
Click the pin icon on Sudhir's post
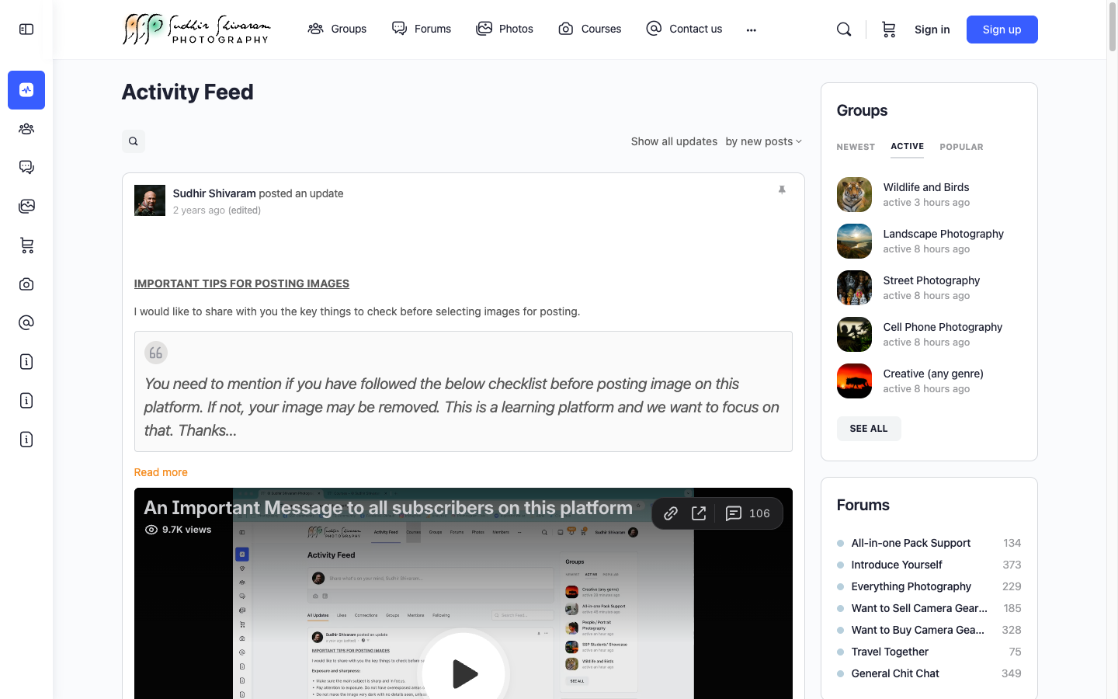click(782, 190)
